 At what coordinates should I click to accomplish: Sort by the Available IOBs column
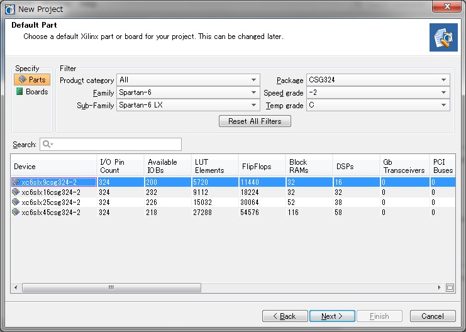[168, 166]
